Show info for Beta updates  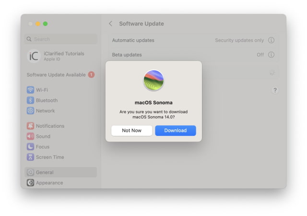coord(272,55)
